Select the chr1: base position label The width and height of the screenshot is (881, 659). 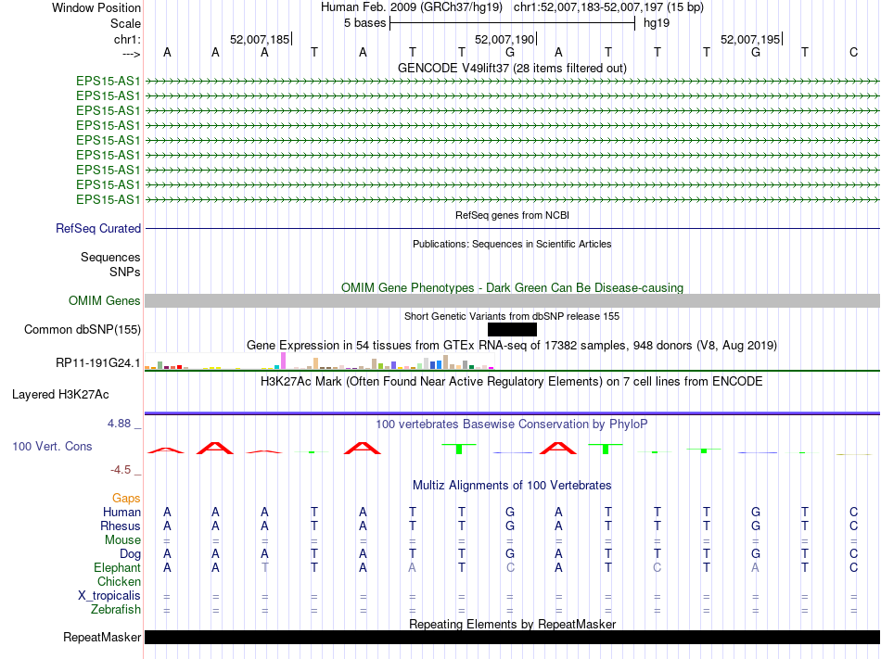pos(127,39)
